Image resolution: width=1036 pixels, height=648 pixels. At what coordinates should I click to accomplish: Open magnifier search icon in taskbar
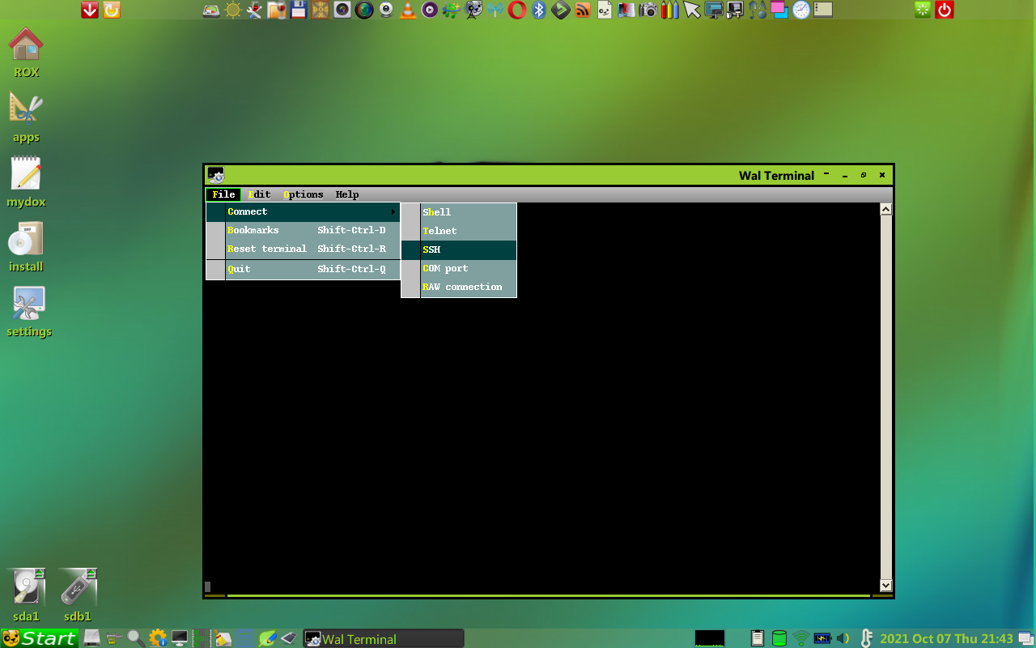click(x=135, y=638)
